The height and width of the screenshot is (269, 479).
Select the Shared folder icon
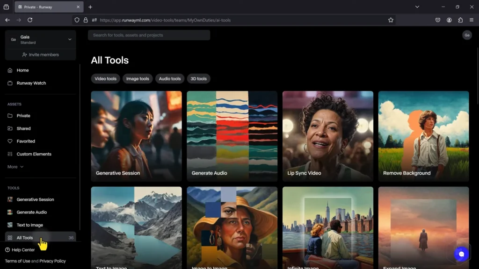(10, 128)
